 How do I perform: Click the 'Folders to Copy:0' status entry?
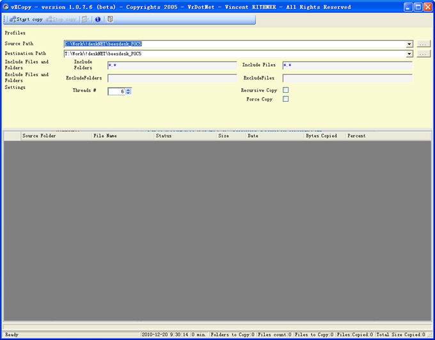232,335
